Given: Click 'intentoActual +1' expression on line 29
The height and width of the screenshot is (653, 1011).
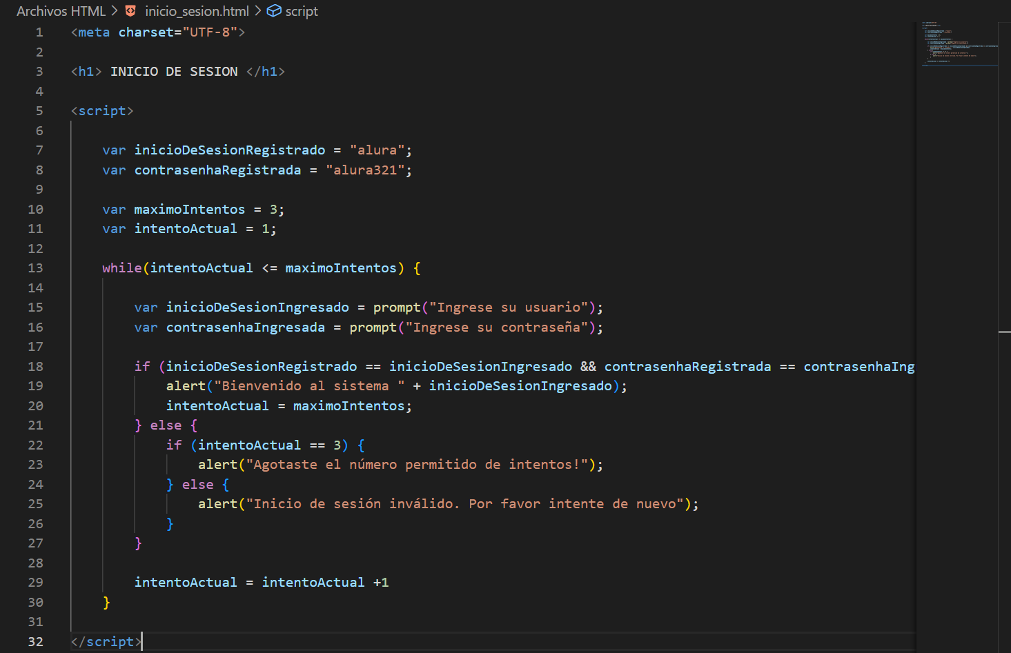Looking at the screenshot, I should point(325,583).
